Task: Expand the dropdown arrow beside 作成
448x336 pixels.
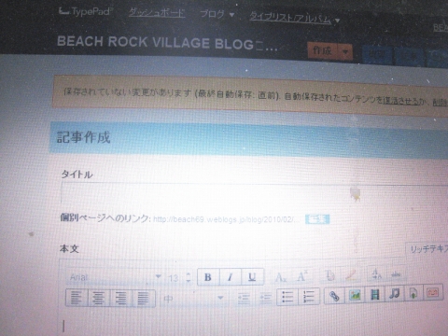Action: pos(345,51)
